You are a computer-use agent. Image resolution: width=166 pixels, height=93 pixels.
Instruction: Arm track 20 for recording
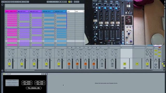click(x=77, y=68)
